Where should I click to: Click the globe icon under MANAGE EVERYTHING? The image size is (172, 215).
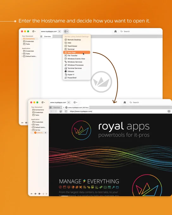(73, 187)
